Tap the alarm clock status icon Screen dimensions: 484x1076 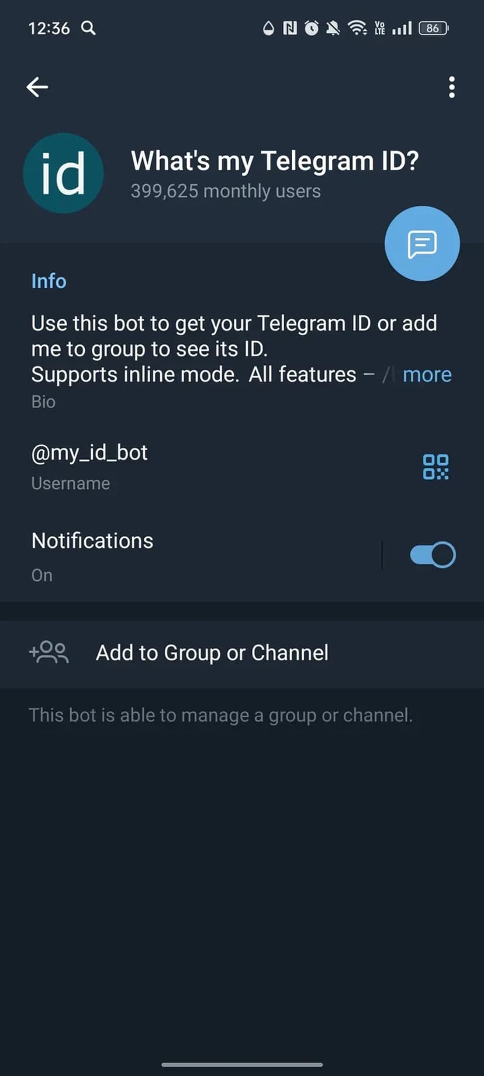coord(312,27)
